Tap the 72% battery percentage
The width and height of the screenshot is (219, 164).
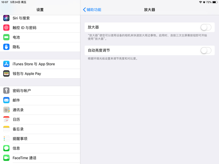[209, 2]
